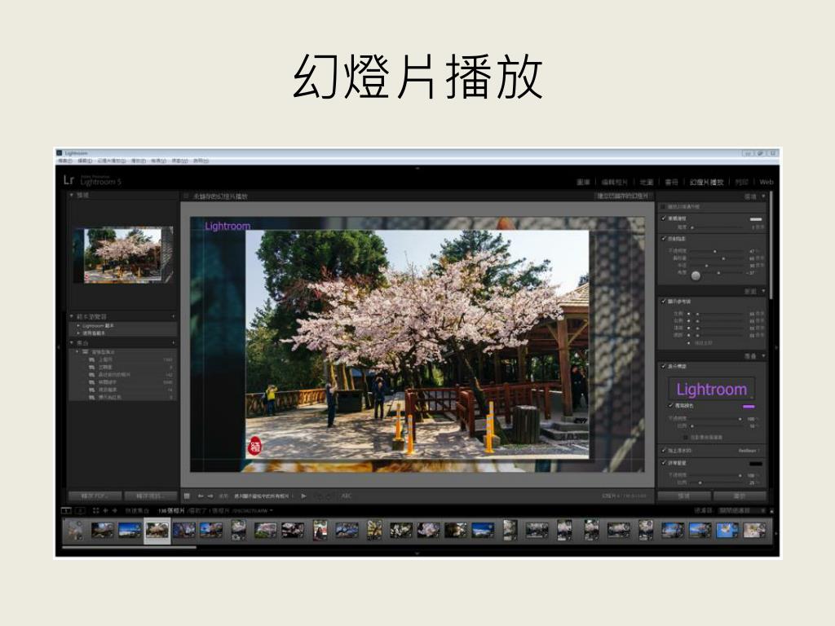Viewport: 835px width, 626px height.
Task: Click the Lr logo in the identity banner
Action: pos(68,180)
